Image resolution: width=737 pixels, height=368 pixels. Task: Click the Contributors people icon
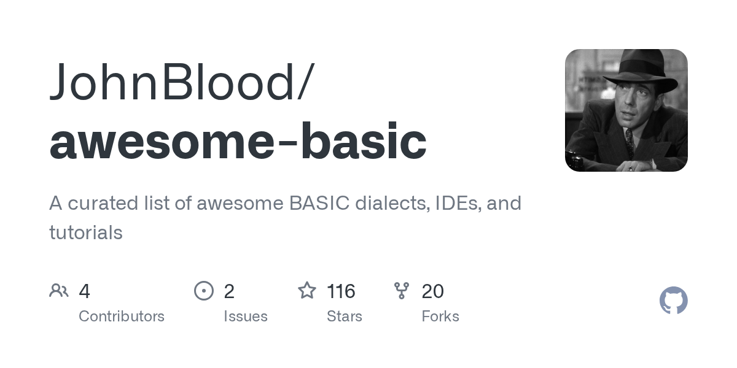click(59, 291)
